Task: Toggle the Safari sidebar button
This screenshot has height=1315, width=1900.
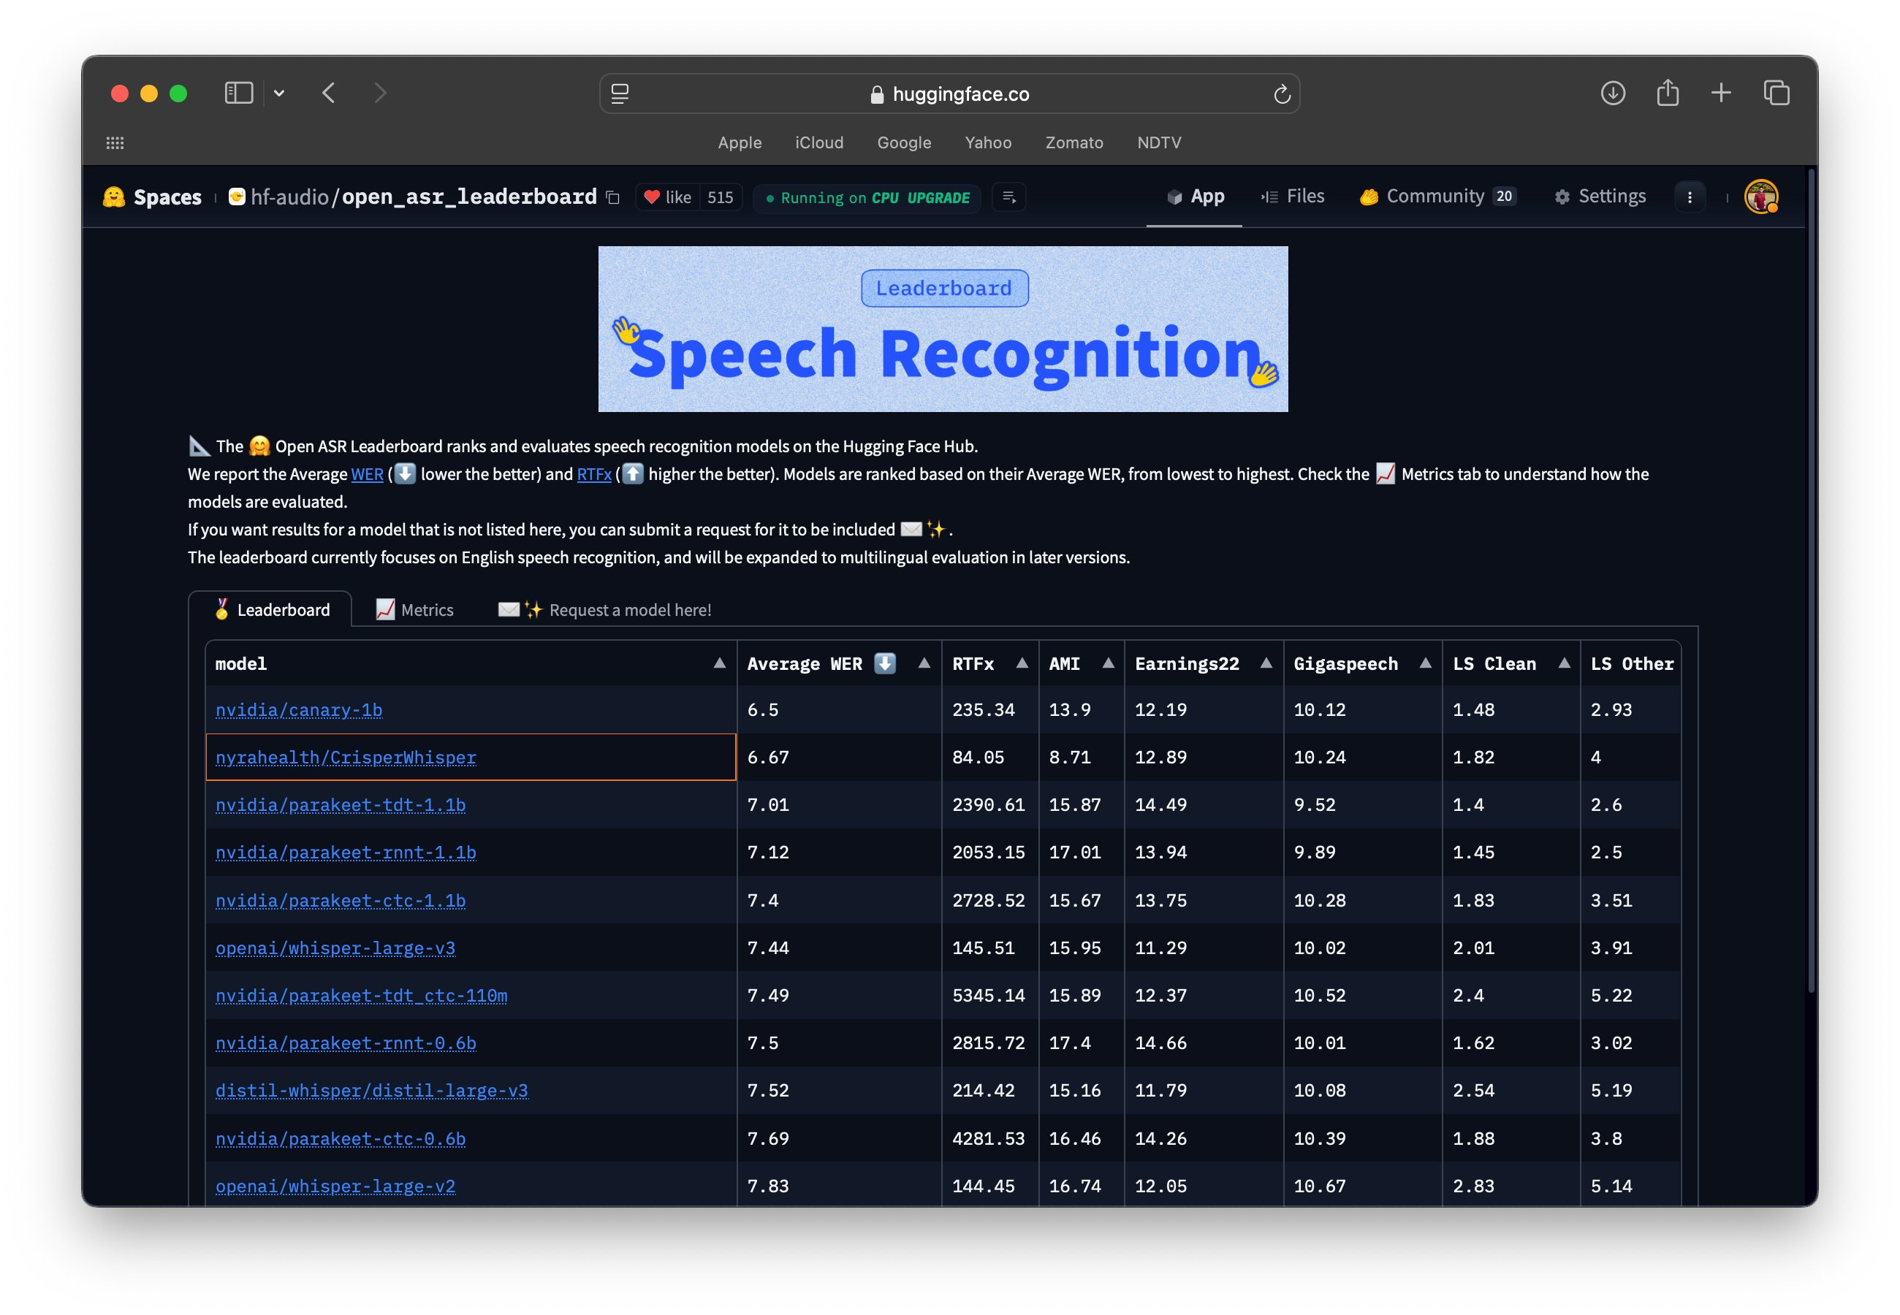Action: pos(239,93)
